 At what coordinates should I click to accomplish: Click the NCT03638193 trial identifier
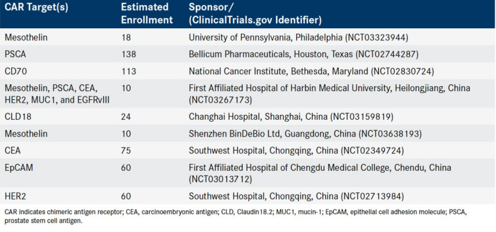tap(390, 134)
